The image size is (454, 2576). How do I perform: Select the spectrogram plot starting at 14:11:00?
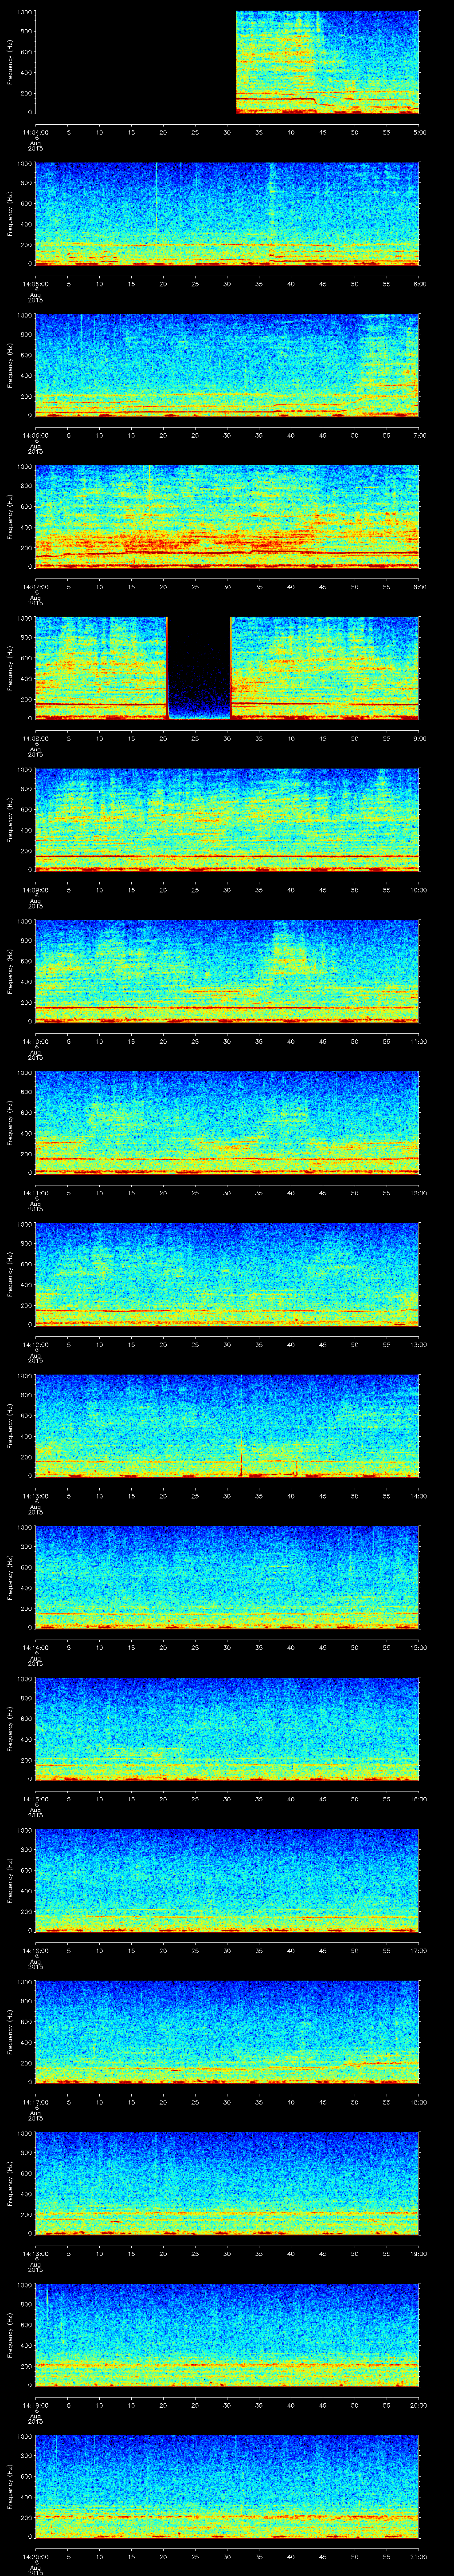227,1123
